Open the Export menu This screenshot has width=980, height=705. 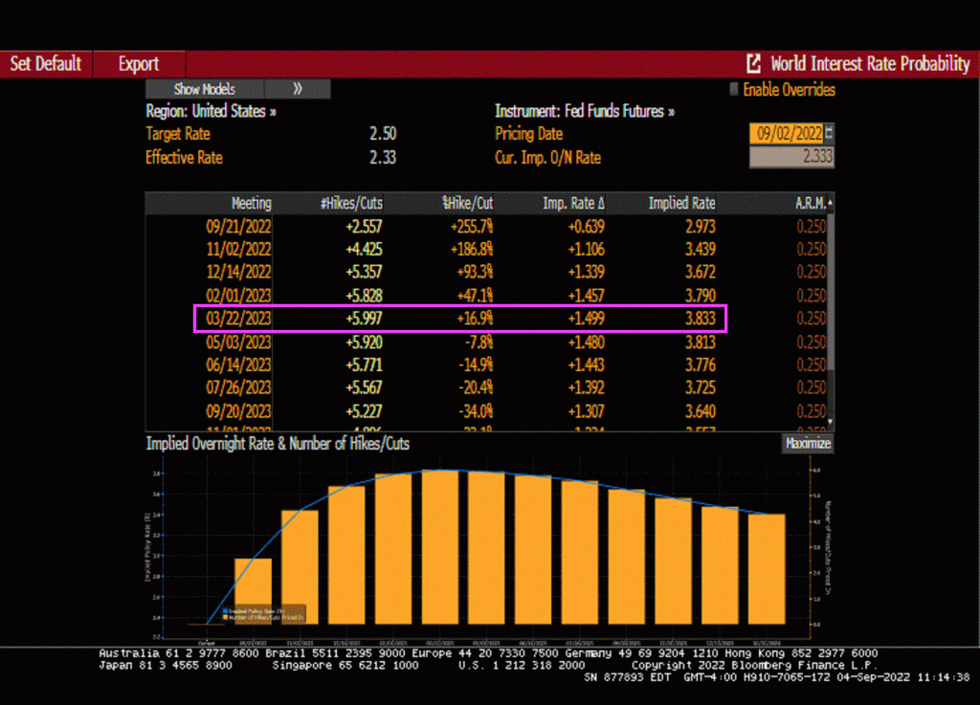pyautogui.click(x=138, y=64)
